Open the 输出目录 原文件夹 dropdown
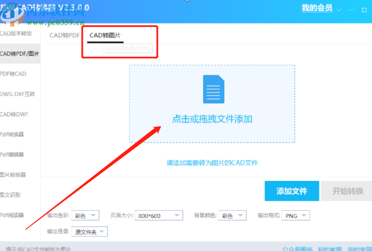This screenshot has height=251, width=372. 89,232
